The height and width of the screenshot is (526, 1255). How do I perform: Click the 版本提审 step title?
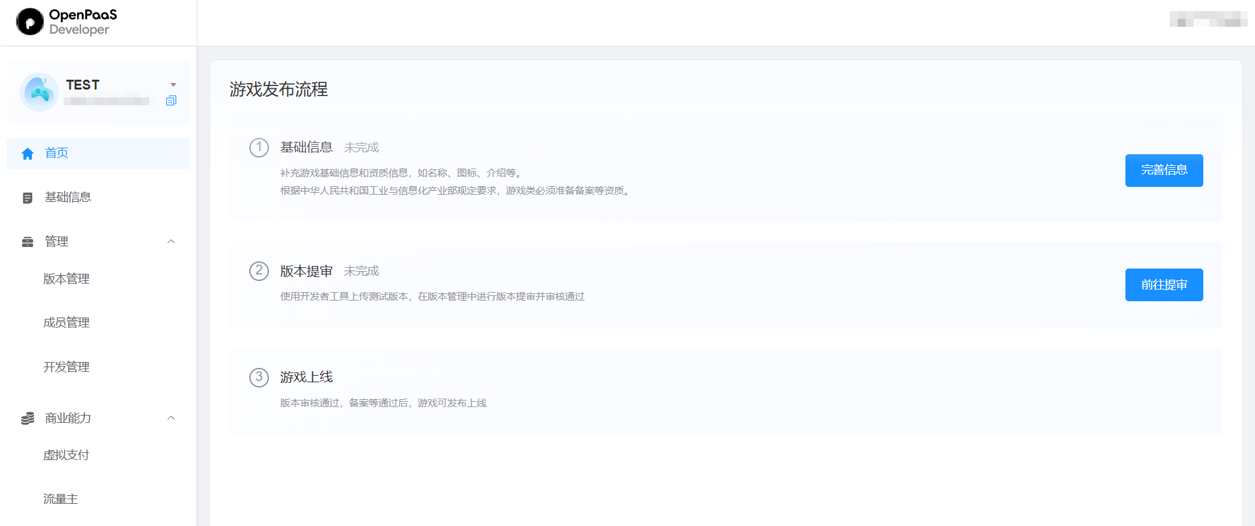coord(306,271)
